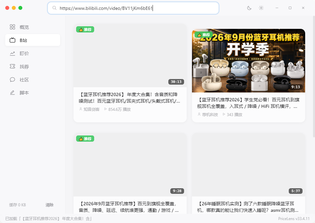Click the 脚本 pencil icon
315x223 pixels.
12,93
